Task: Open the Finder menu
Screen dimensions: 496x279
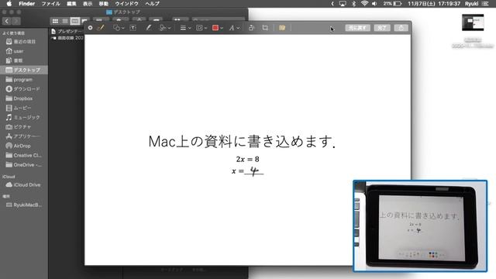Action: (26, 3)
